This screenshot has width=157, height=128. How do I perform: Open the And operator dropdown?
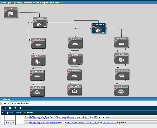pyautogui.click(x=10, y=122)
